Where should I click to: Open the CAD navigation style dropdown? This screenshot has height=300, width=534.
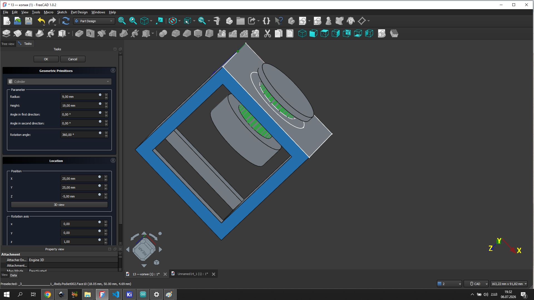pos(476,284)
